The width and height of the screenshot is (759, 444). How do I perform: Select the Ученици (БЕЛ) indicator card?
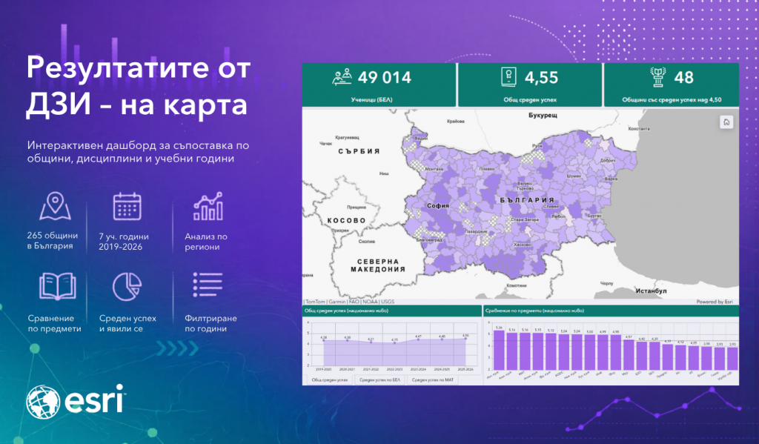click(x=379, y=85)
